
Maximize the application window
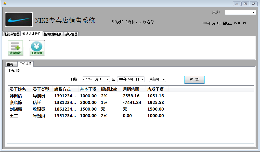point(245,4)
